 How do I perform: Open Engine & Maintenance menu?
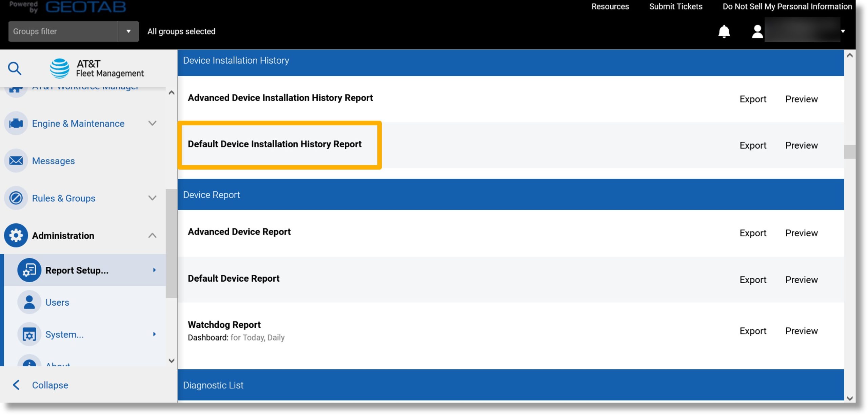[78, 123]
